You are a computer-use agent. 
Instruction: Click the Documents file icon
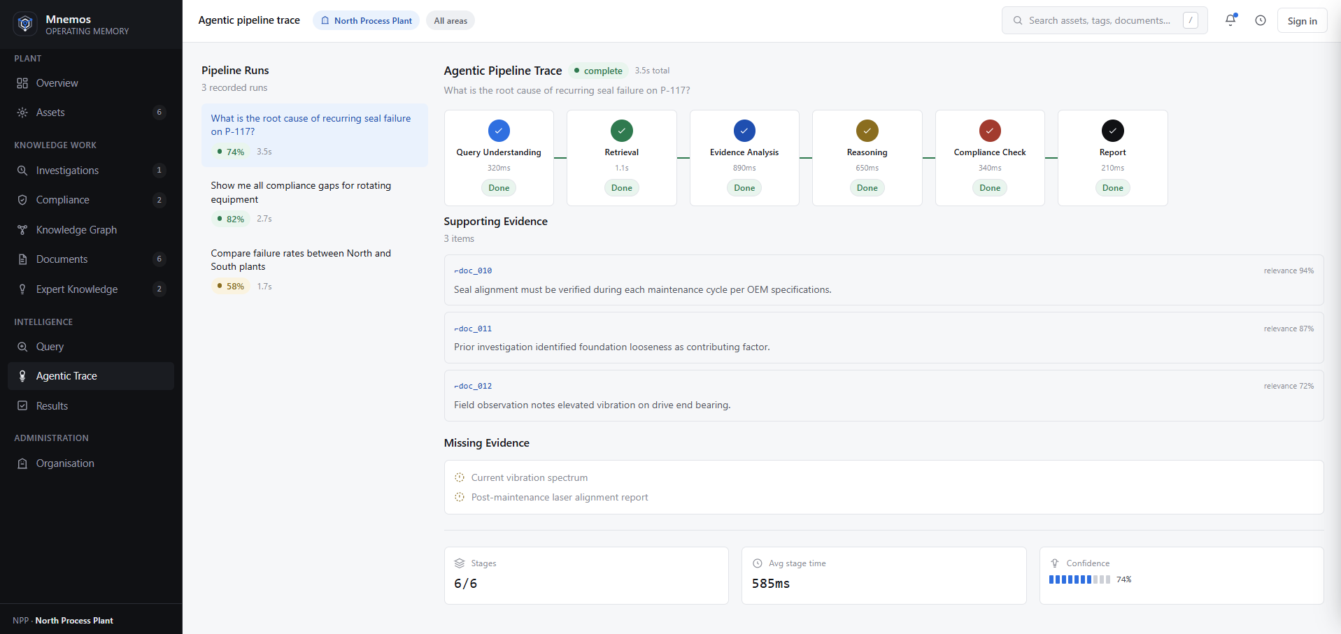(22, 259)
